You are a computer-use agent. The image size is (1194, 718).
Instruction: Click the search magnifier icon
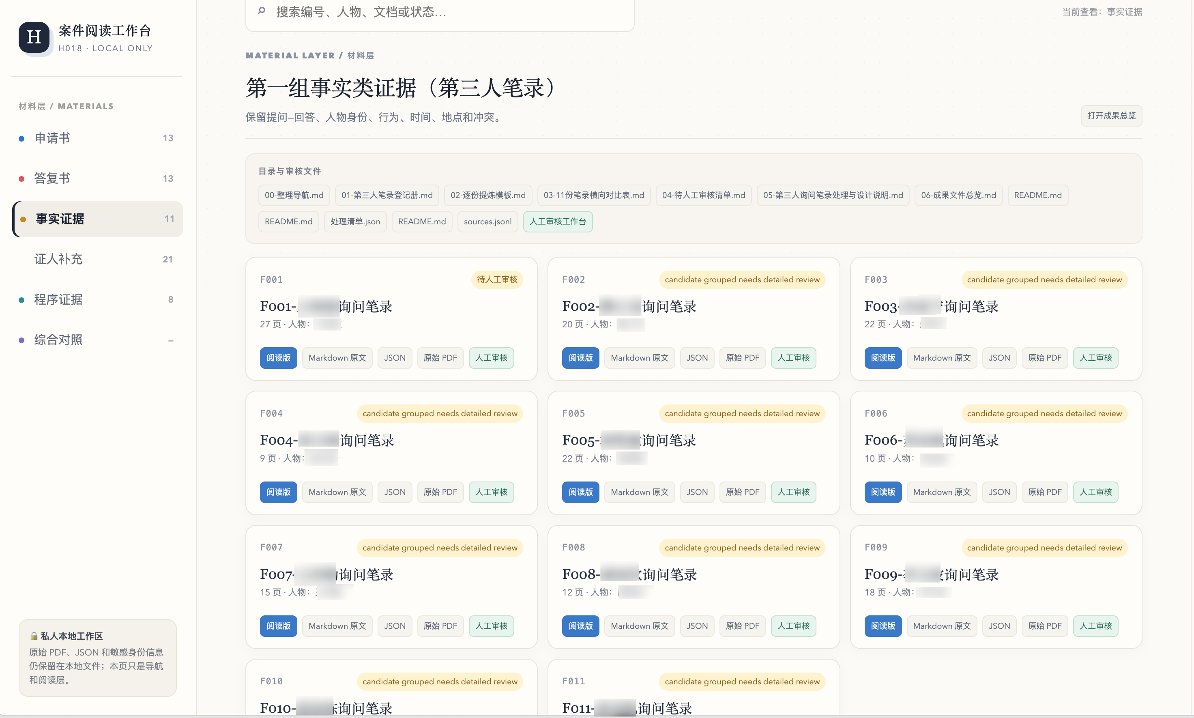(262, 11)
